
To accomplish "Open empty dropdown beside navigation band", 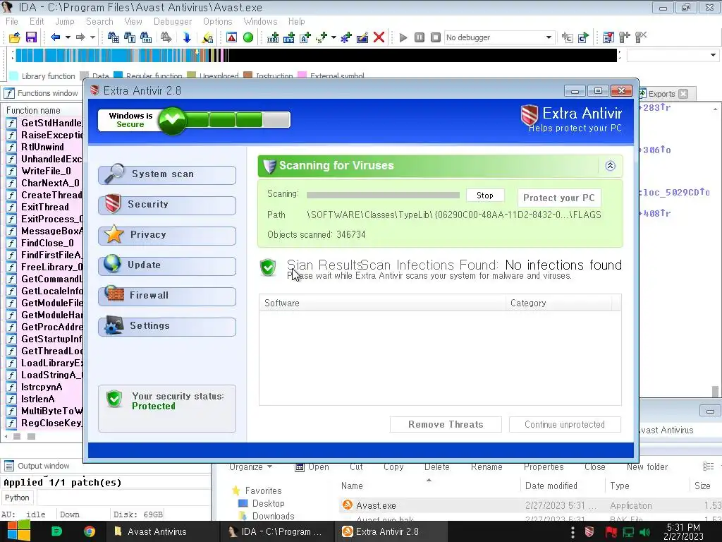I will pyautogui.click(x=672, y=55).
